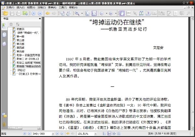Open the Bookmarks panel tab icon
This screenshot has height=137, width=195.
[x=4, y=26]
